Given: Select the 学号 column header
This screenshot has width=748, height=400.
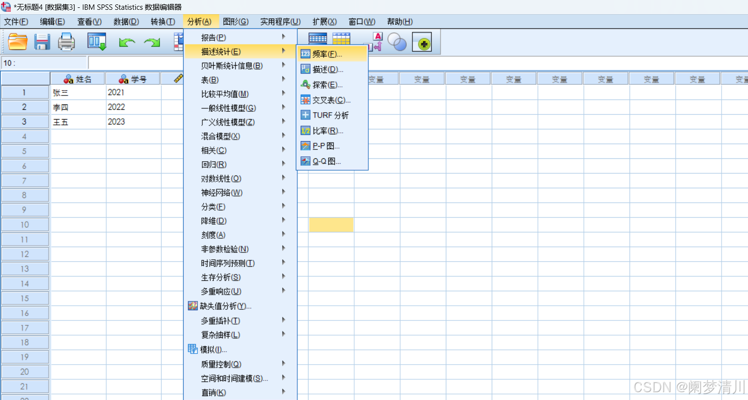Looking at the screenshot, I should pos(133,79).
